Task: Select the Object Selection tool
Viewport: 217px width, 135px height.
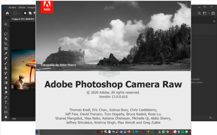Action: [x=6, y=39]
